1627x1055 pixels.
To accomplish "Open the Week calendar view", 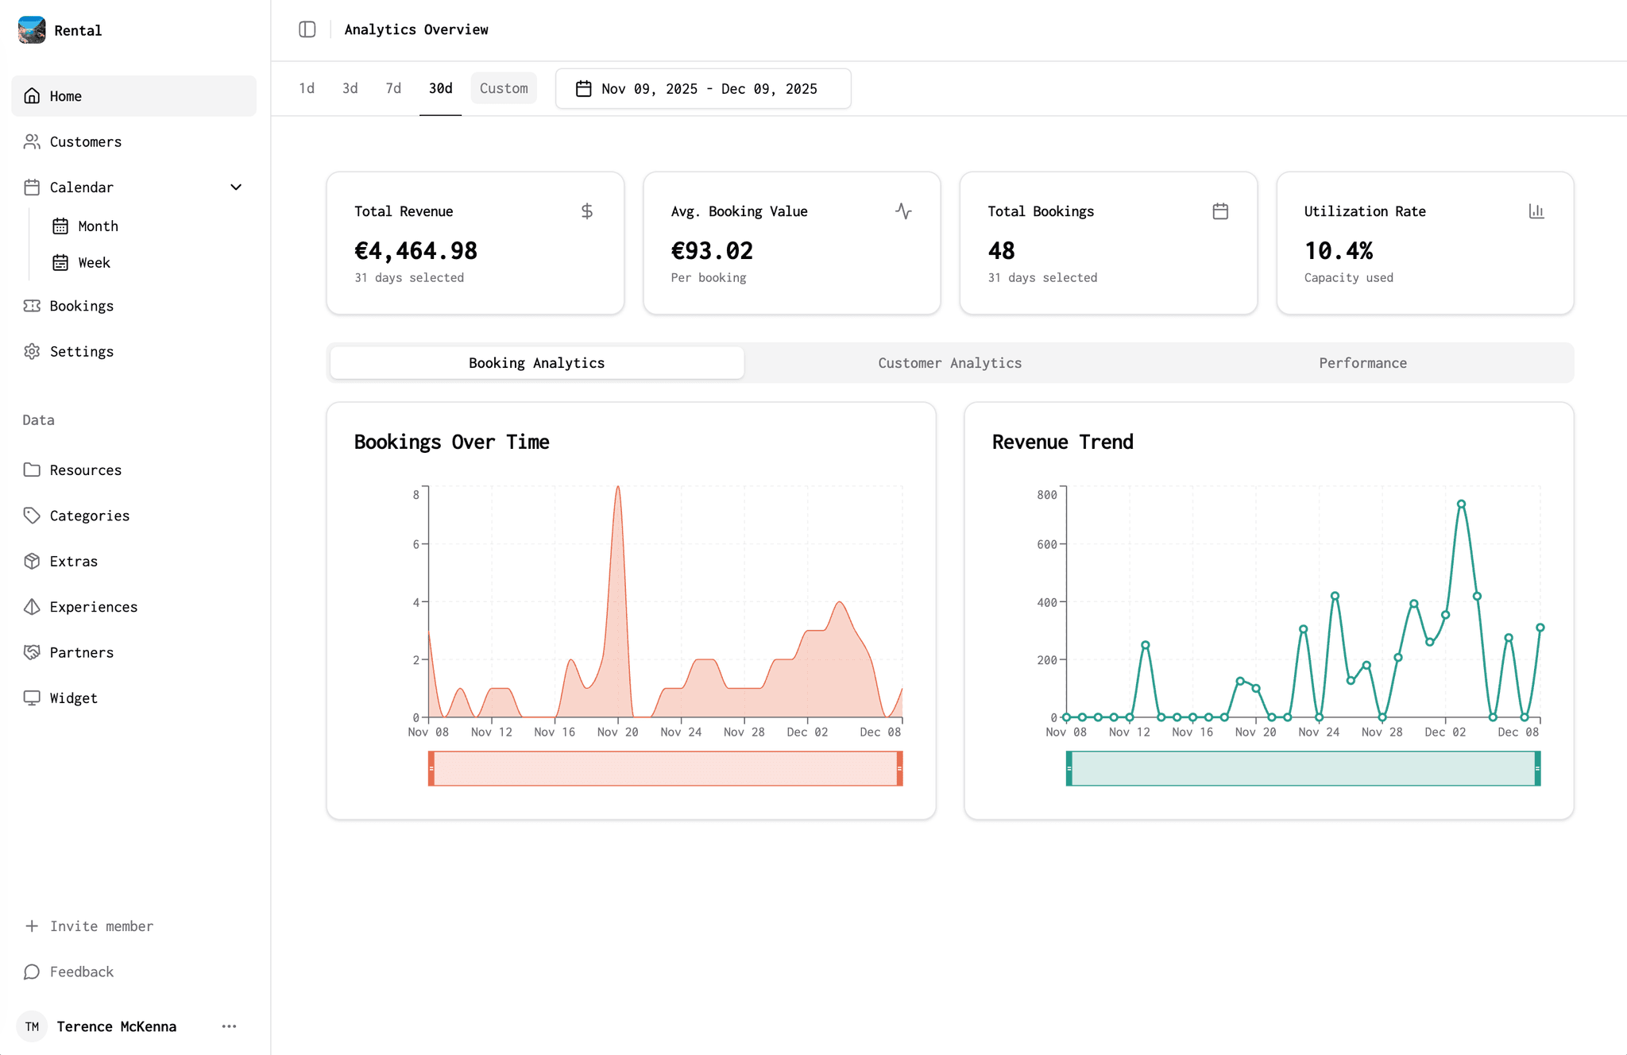I will pos(94,263).
